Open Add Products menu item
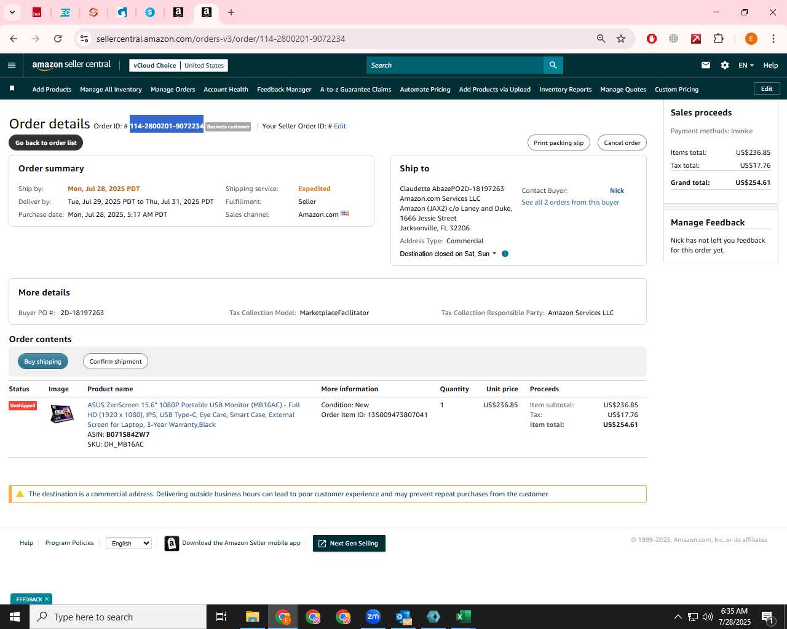The image size is (787, 629). point(52,89)
